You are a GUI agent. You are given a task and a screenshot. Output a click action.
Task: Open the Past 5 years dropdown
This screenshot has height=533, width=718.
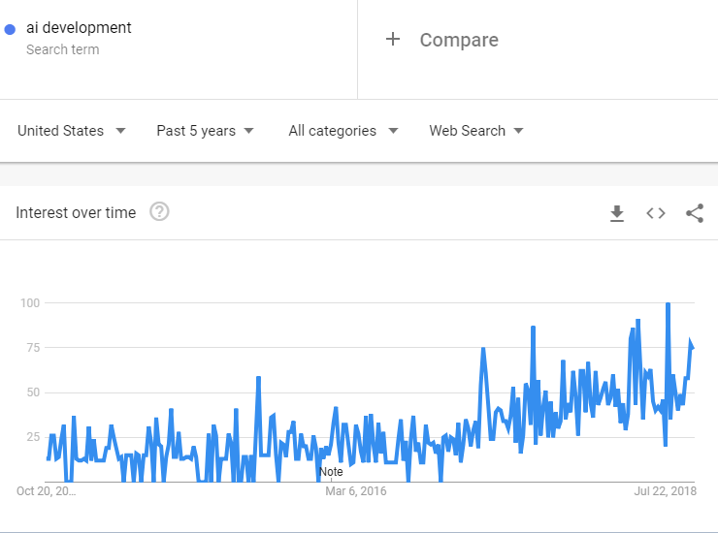[205, 131]
